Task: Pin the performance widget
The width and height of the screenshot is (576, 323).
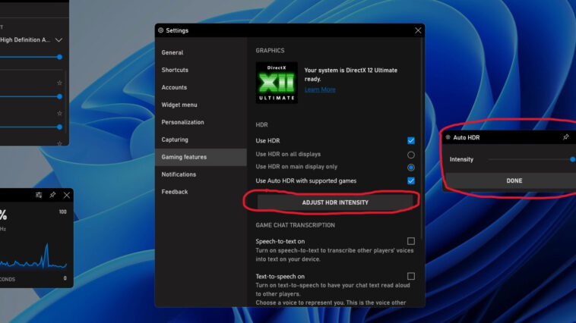Action: [x=52, y=195]
